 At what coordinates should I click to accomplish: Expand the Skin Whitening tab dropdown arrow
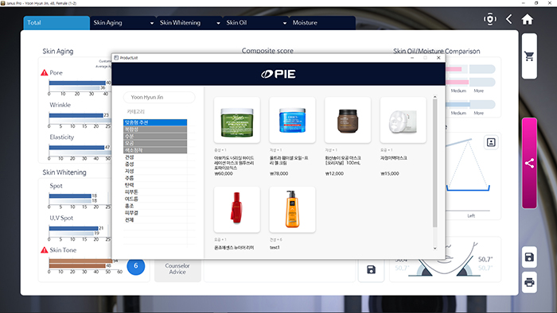[218, 23]
